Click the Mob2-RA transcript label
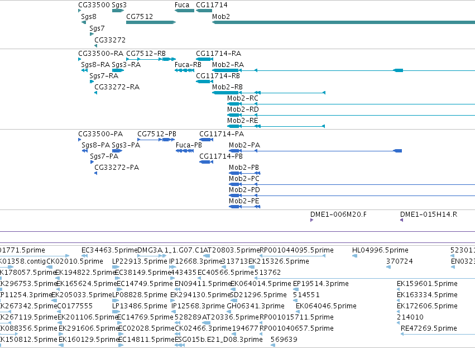 [228, 65]
